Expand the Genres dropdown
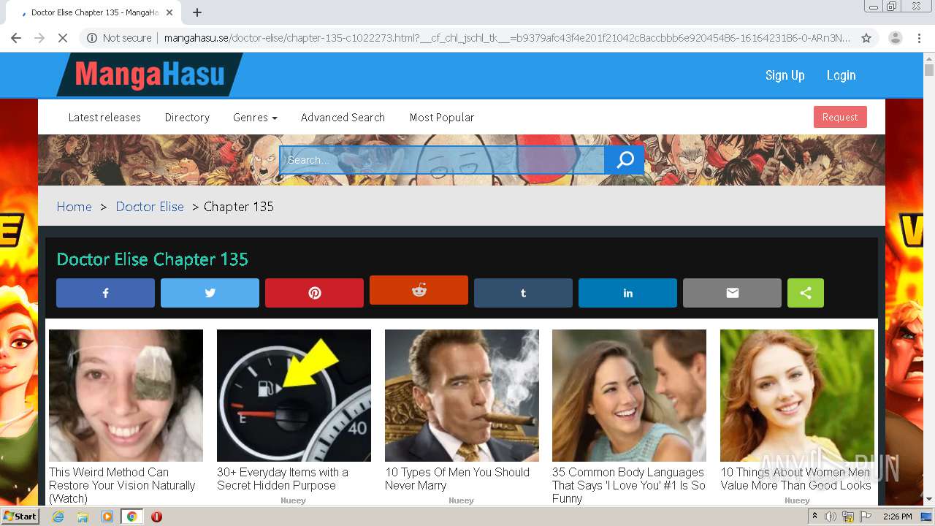Viewport: 935px width, 526px height. pyautogui.click(x=255, y=117)
